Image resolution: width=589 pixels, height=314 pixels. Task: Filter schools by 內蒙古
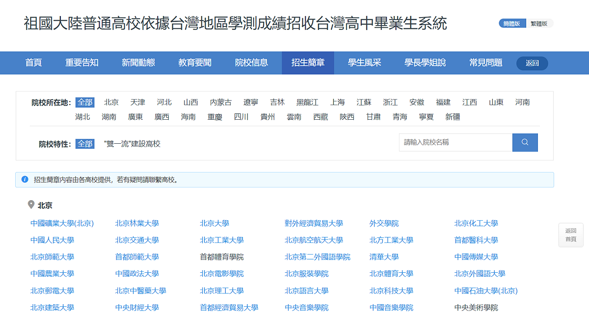(221, 102)
